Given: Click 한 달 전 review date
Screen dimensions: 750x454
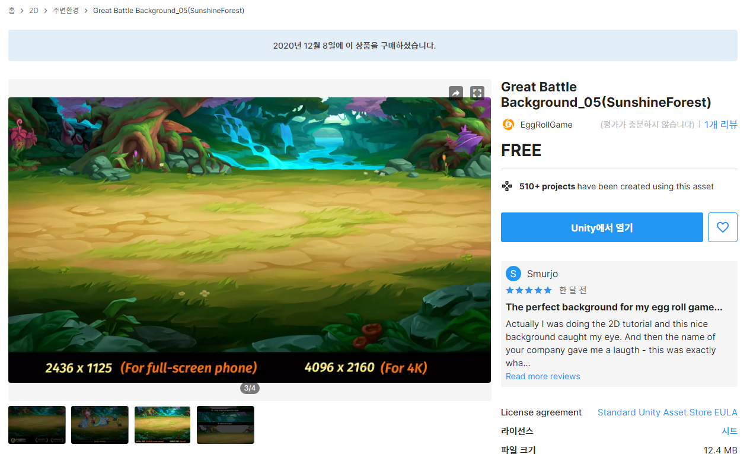Looking at the screenshot, I should point(573,290).
